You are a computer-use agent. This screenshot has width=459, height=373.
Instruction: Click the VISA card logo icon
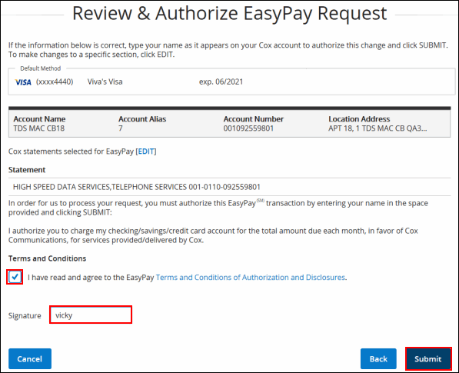[x=23, y=82]
